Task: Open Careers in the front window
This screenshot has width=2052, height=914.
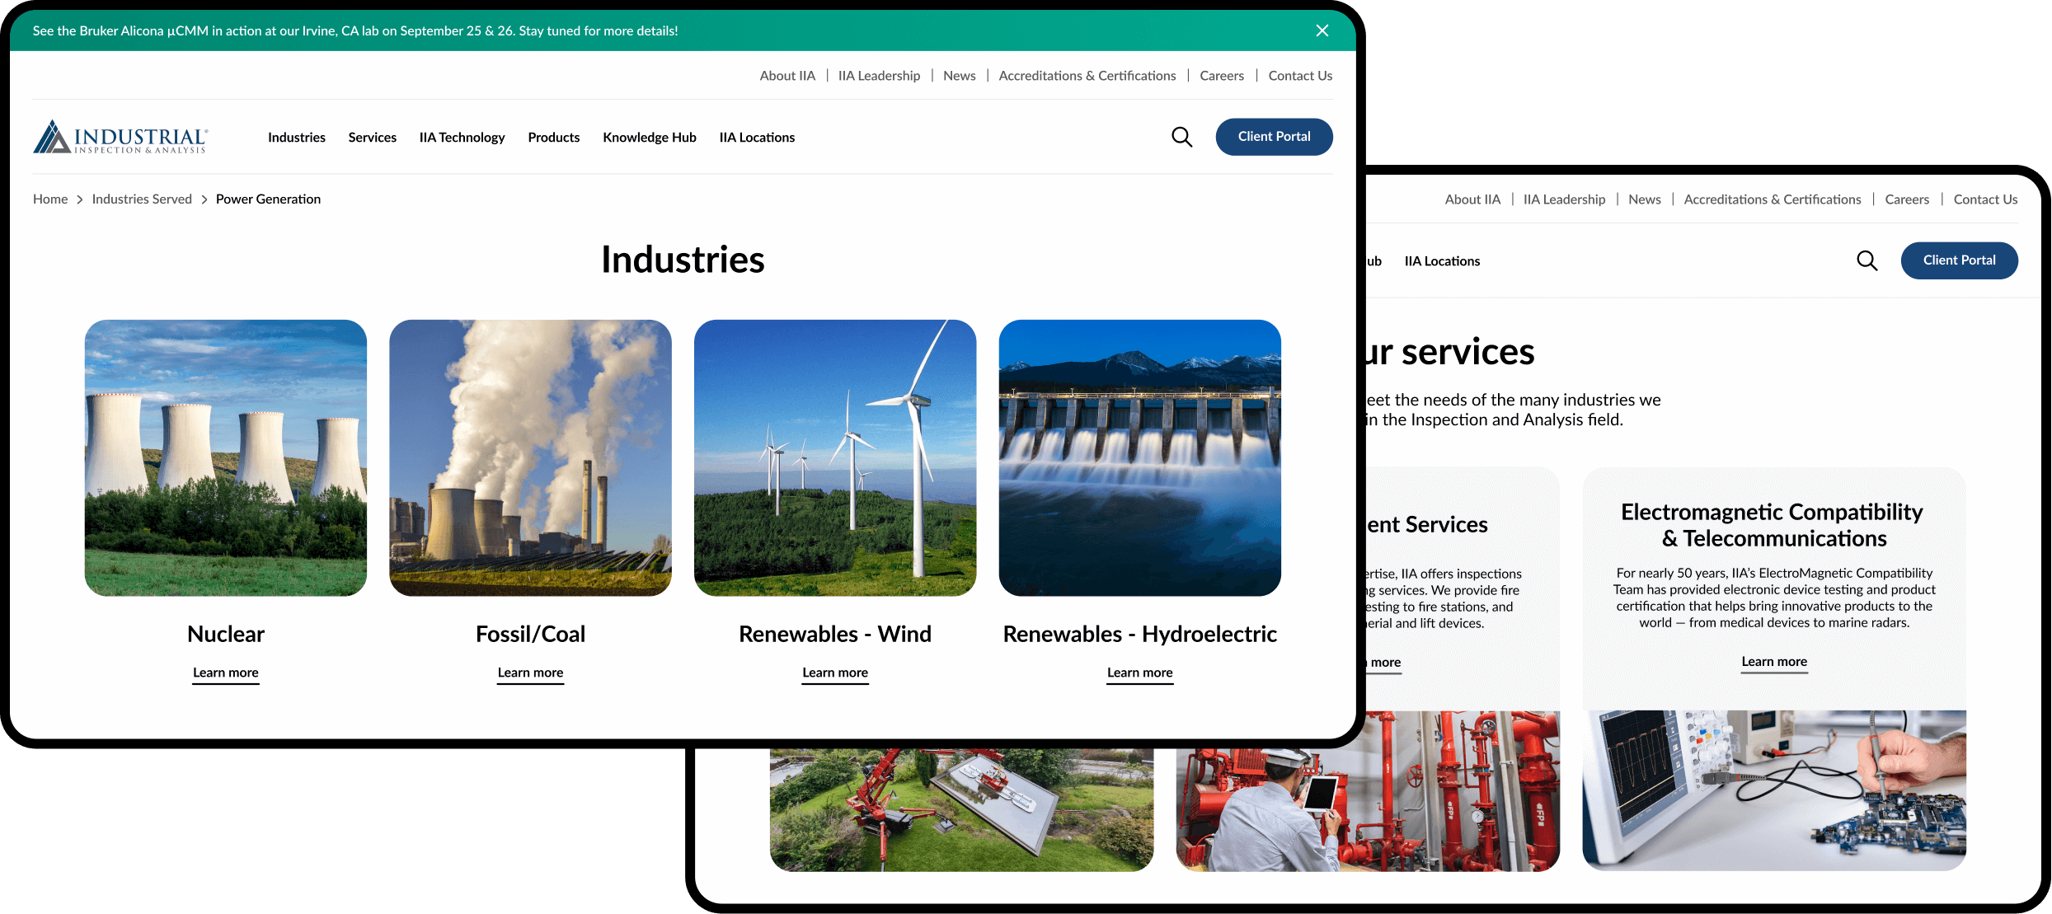Action: click(1222, 76)
